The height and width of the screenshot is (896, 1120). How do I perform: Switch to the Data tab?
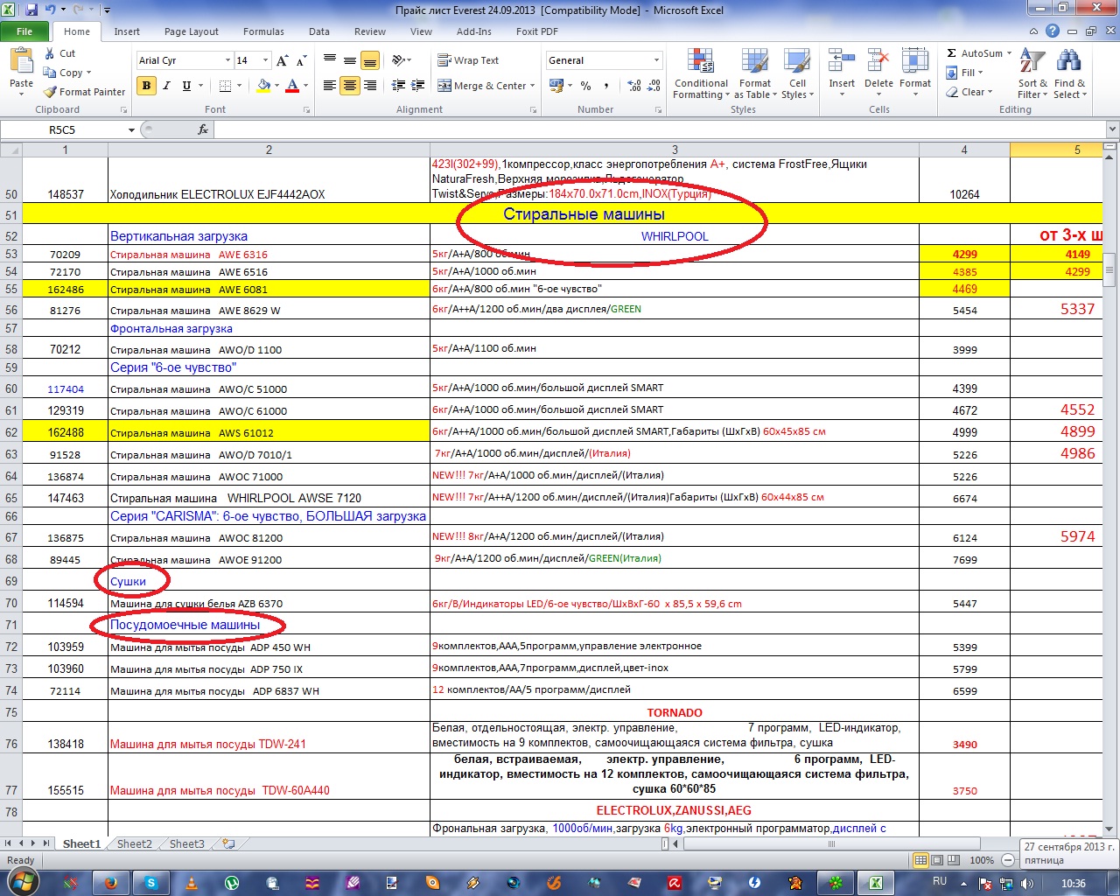319,31
